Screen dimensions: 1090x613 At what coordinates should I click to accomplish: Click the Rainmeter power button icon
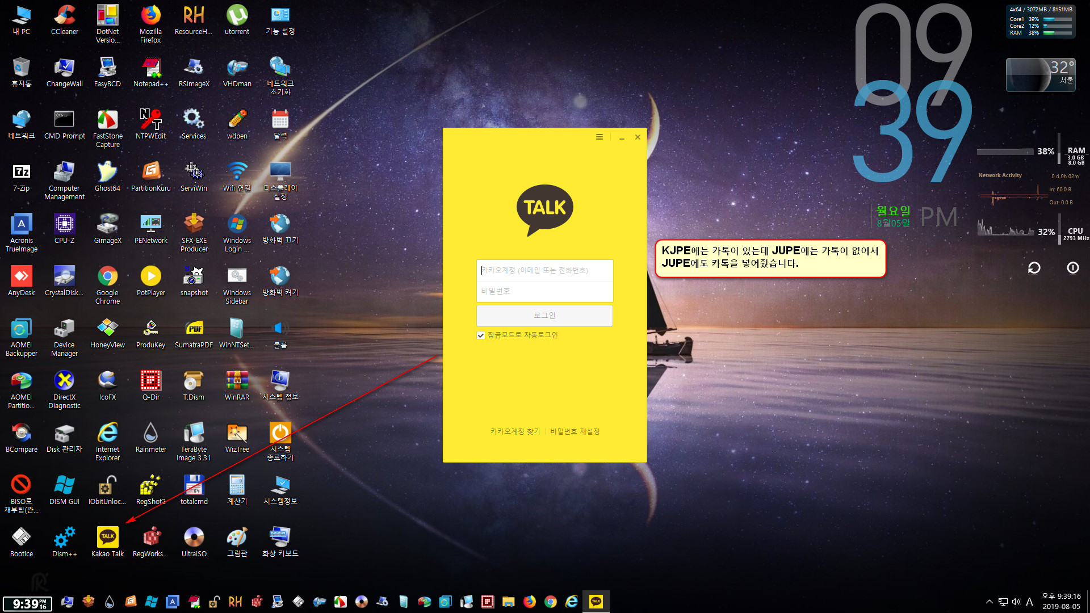[1072, 268]
